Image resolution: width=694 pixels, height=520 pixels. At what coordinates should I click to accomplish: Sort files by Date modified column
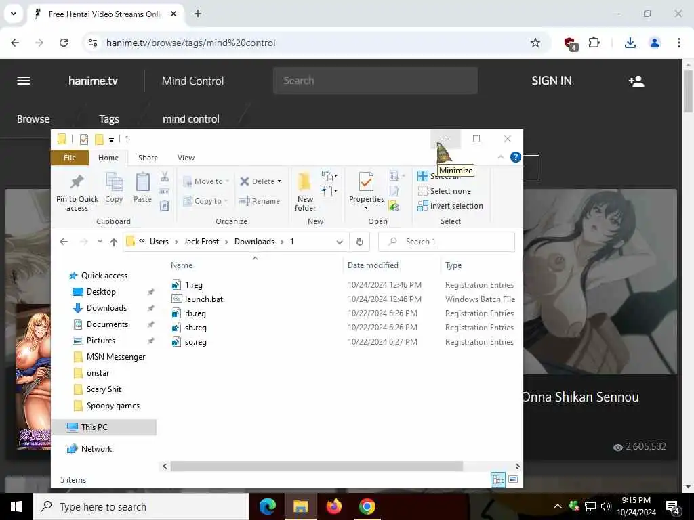pos(373,265)
